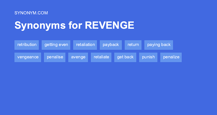The width and height of the screenshot is (217, 115).
Task: Click the 'payback' tag
Action: click(x=111, y=45)
